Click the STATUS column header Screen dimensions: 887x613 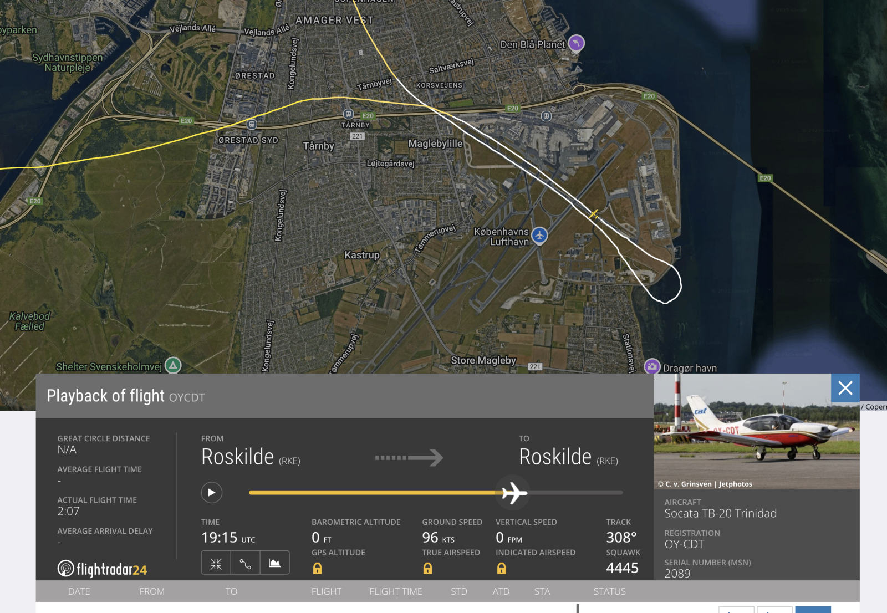pyautogui.click(x=609, y=591)
